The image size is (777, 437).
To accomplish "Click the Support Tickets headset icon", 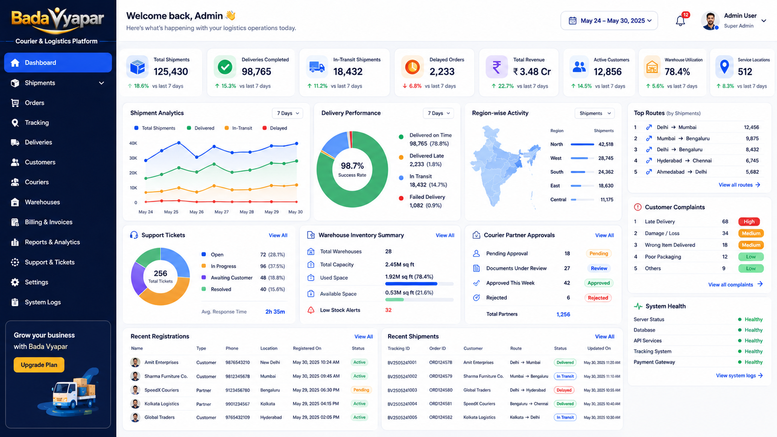I will (x=134, y=235).
